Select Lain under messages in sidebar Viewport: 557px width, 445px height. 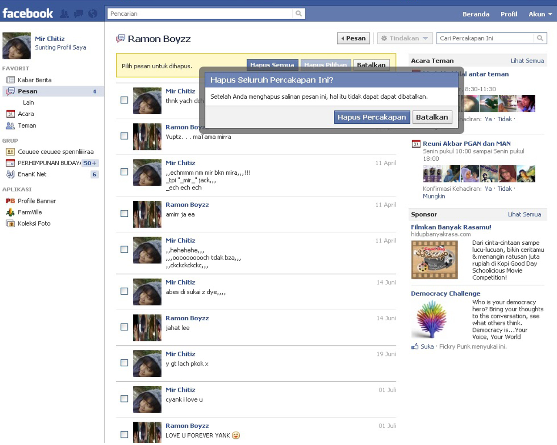(28, 103)
